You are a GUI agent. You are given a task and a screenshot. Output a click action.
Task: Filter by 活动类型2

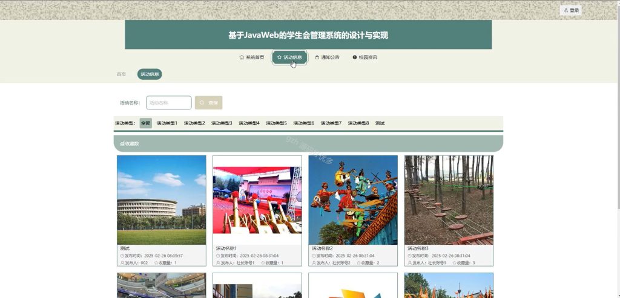[x=194, y=123]
